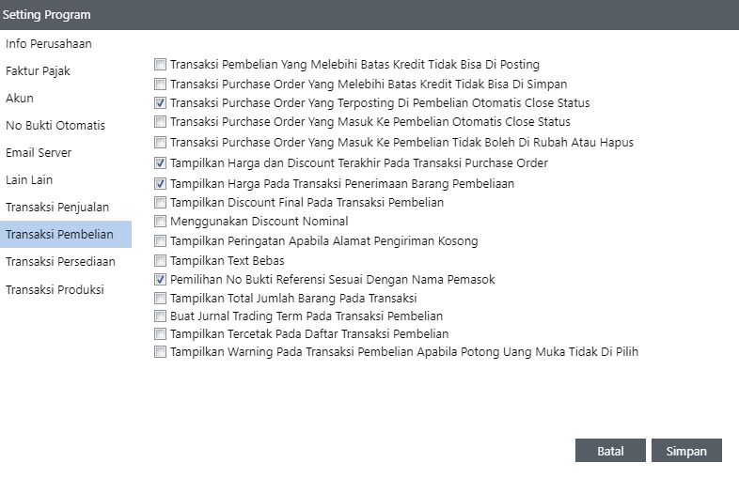Screen dimensions: 739x478
Task: Open the Lain Lain section
Action: click(x=30, y=180)
